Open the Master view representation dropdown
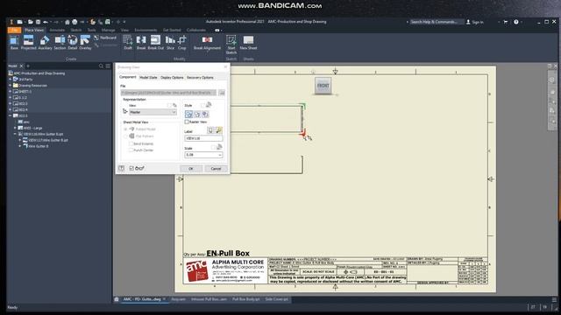The height and width of the screenshot is (315, 561). coord(153,112)
